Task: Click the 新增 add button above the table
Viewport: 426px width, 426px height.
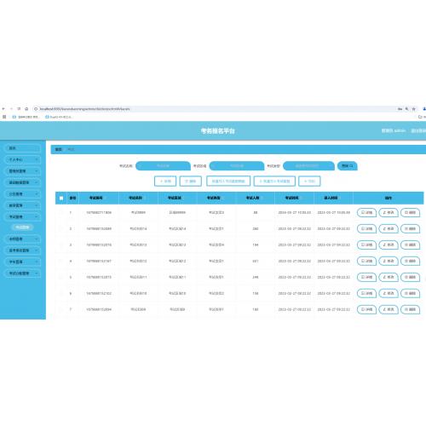Action: coord(165,181)
